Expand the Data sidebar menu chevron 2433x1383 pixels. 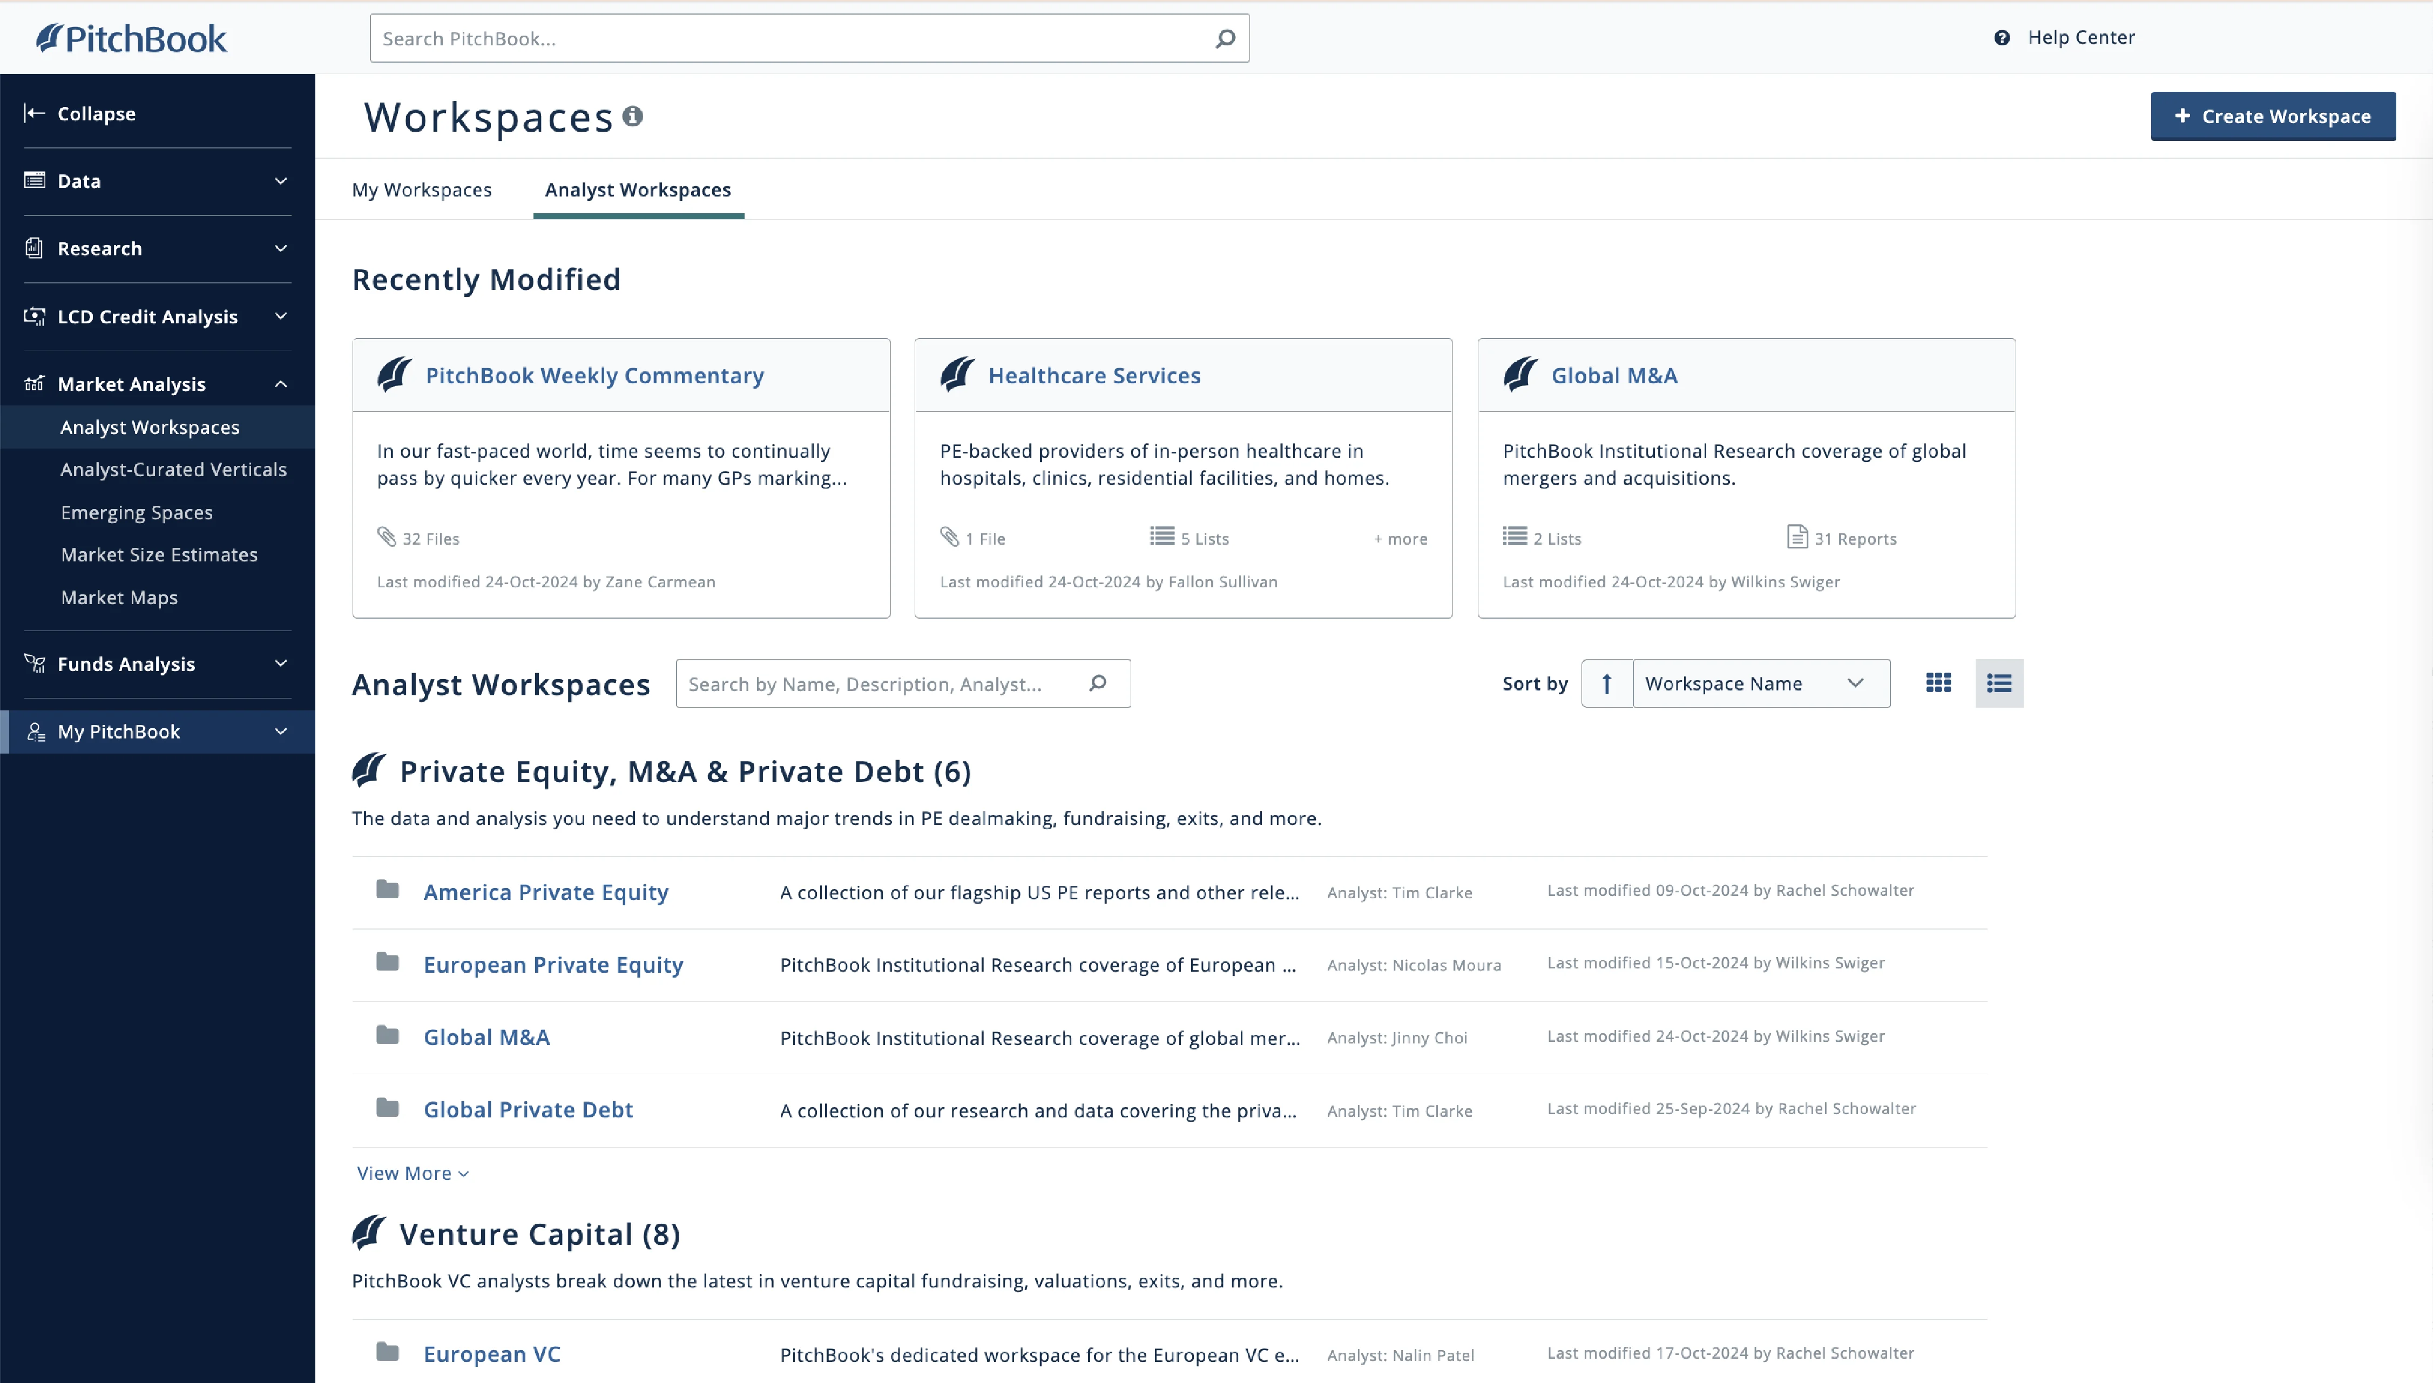[280, 180]
